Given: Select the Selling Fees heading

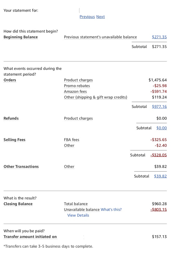Looking at the screenshot, I should [x=14, y=140].
